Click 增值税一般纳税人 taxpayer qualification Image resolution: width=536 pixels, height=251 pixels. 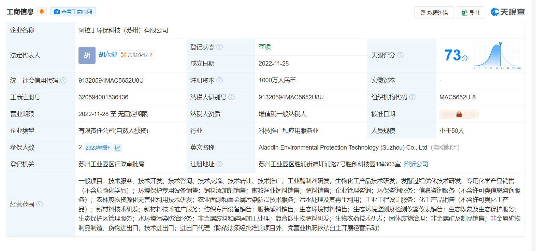tap(283, 114)
